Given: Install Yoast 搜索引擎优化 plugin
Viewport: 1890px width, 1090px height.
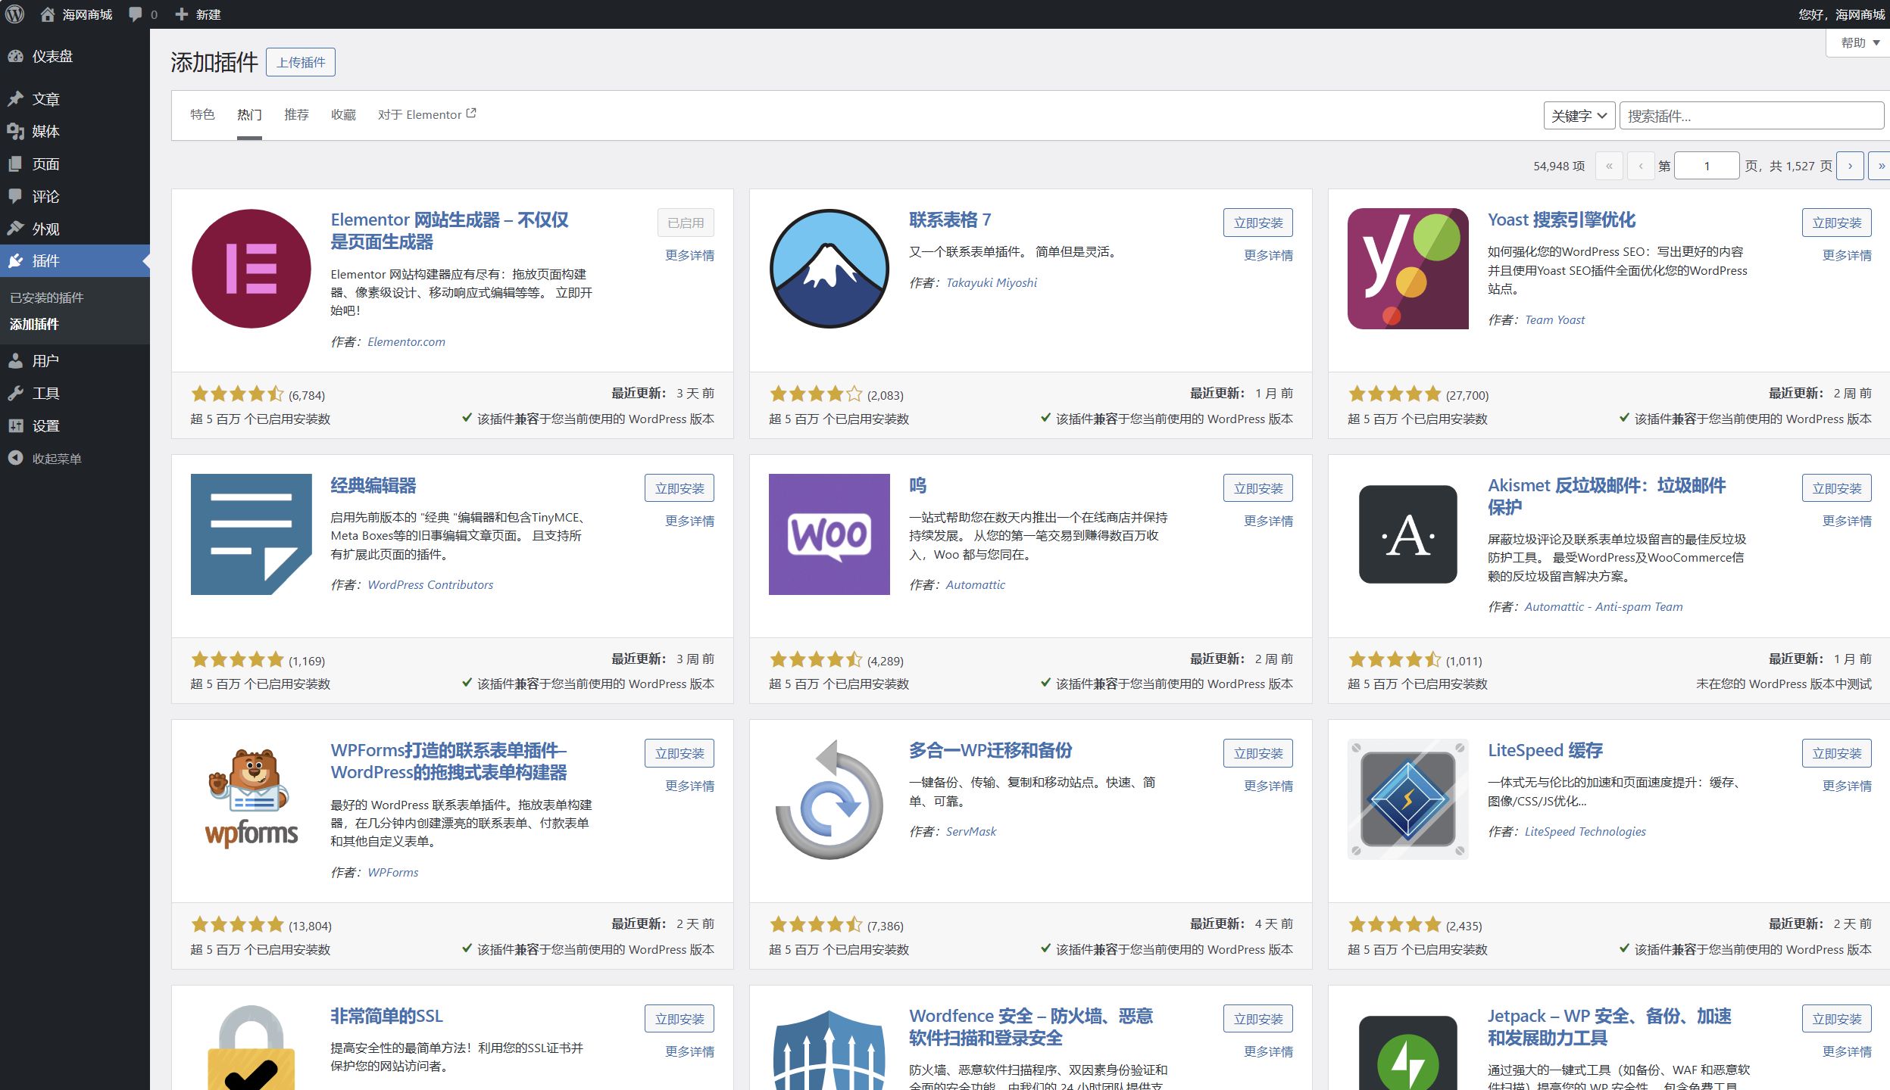Looking at the screenshot, I should click(1837, 223).
